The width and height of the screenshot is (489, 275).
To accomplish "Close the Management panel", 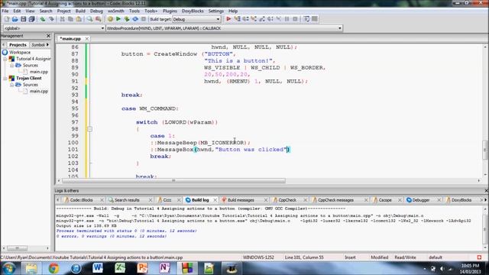I will pos(48,36).
